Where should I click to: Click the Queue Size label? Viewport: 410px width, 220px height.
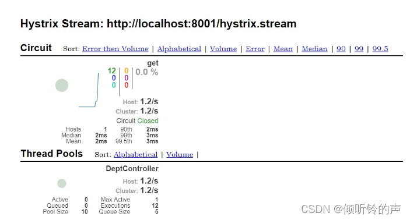114,212
